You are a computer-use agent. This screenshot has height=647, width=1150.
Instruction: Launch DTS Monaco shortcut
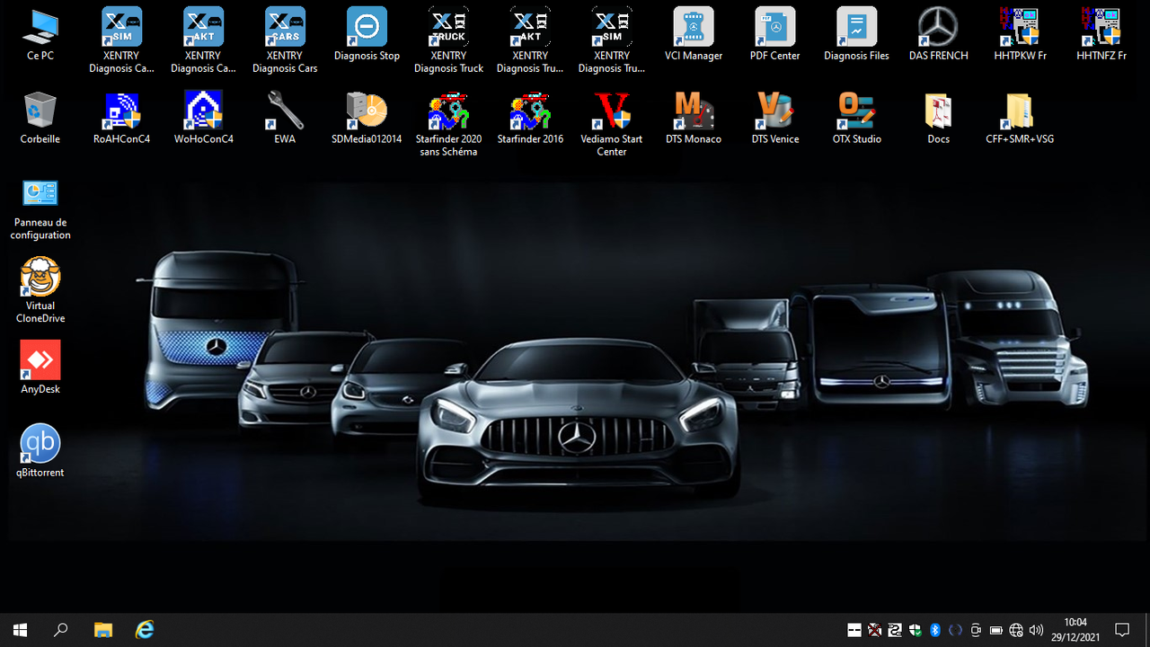694,118
